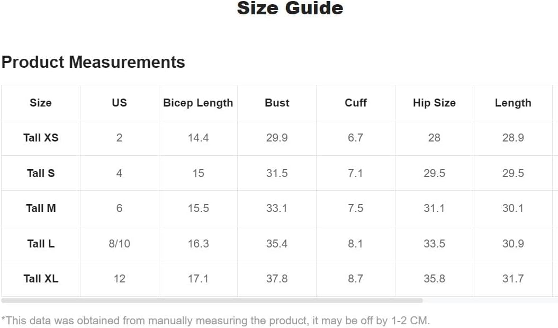
Task: Click the Tall XL row label
Action: [41, 279]
